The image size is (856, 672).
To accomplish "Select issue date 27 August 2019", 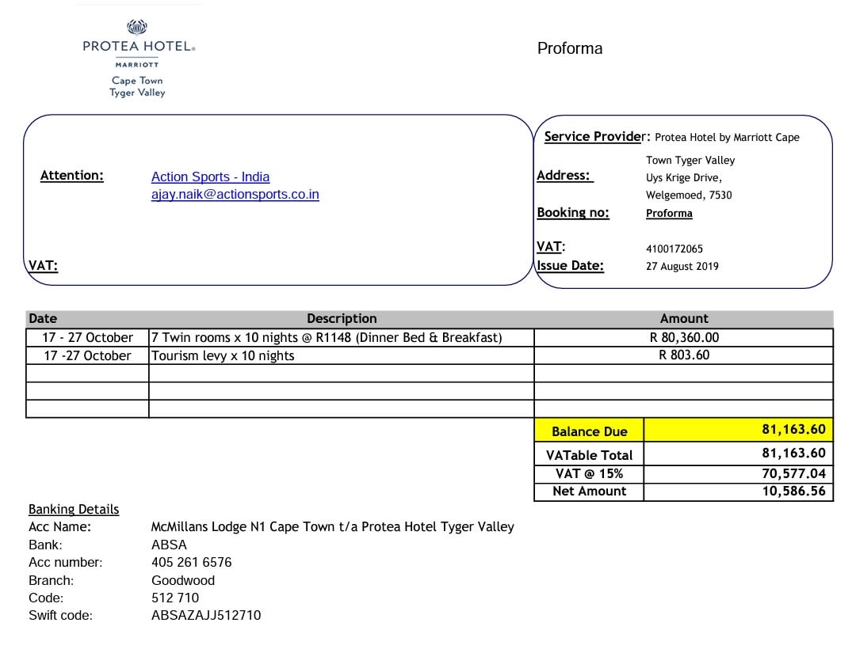I will tap(682, 266).
